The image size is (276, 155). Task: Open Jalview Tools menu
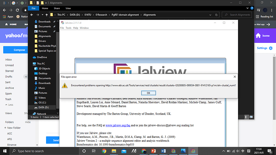click(68, 28)
